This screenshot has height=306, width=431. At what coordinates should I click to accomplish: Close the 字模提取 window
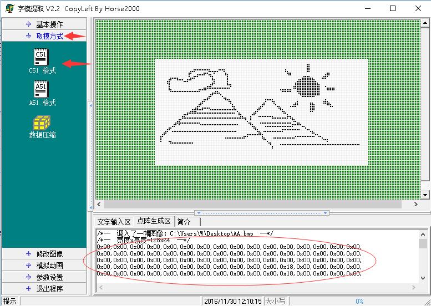418,8
